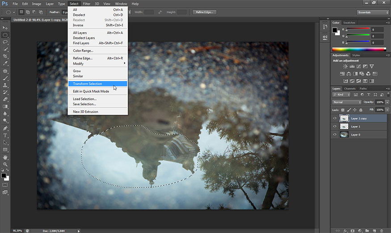This screenshot has width=391, height=233.
Task: Toggle visibility of Layer 0
Action: pyautogui.click(x=335, y=134)
